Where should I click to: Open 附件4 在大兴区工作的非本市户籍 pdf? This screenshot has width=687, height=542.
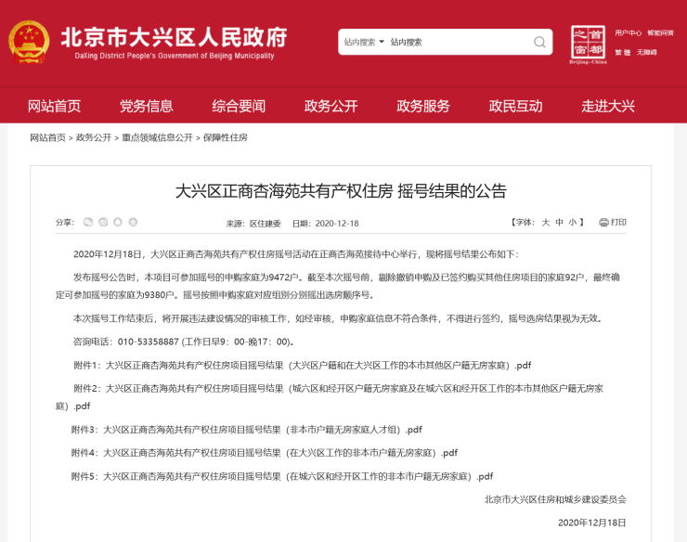pos(265,453)
